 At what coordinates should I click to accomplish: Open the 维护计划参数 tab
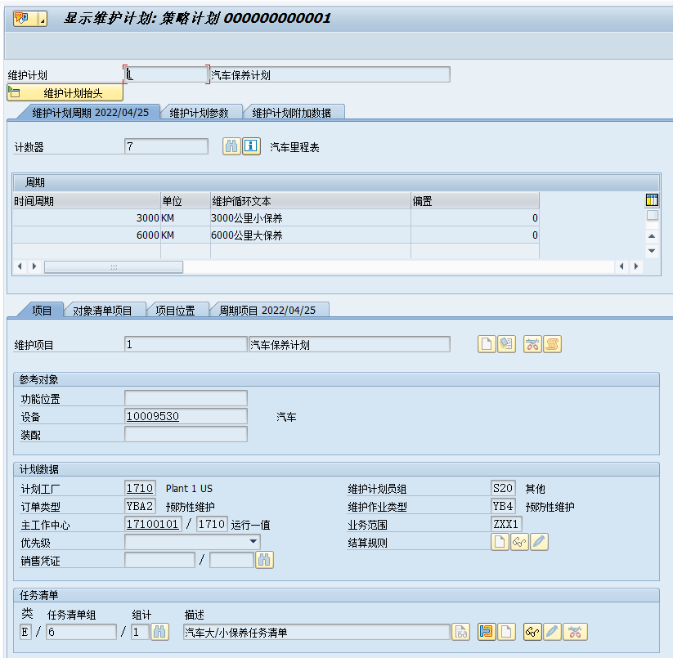200,112
